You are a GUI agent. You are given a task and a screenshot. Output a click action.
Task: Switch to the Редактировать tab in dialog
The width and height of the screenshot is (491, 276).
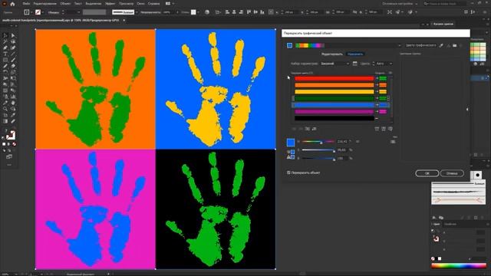coord(332,54)
